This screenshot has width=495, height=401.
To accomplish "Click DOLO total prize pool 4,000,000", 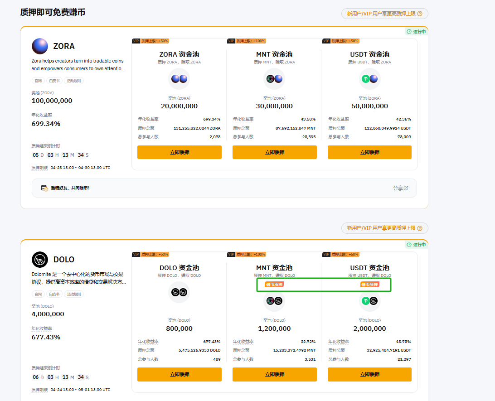I will point(48,314).
